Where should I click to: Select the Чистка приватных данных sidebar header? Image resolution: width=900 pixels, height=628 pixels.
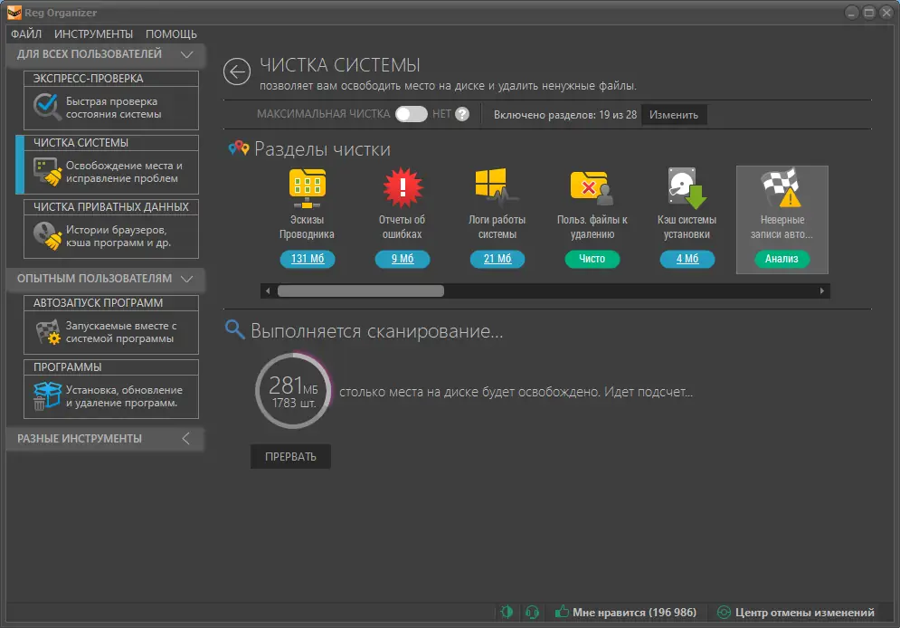(x=111, y=207)
